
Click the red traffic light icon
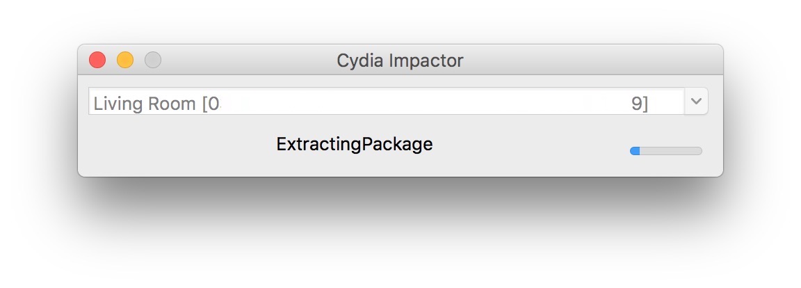[x=97, y=61]
